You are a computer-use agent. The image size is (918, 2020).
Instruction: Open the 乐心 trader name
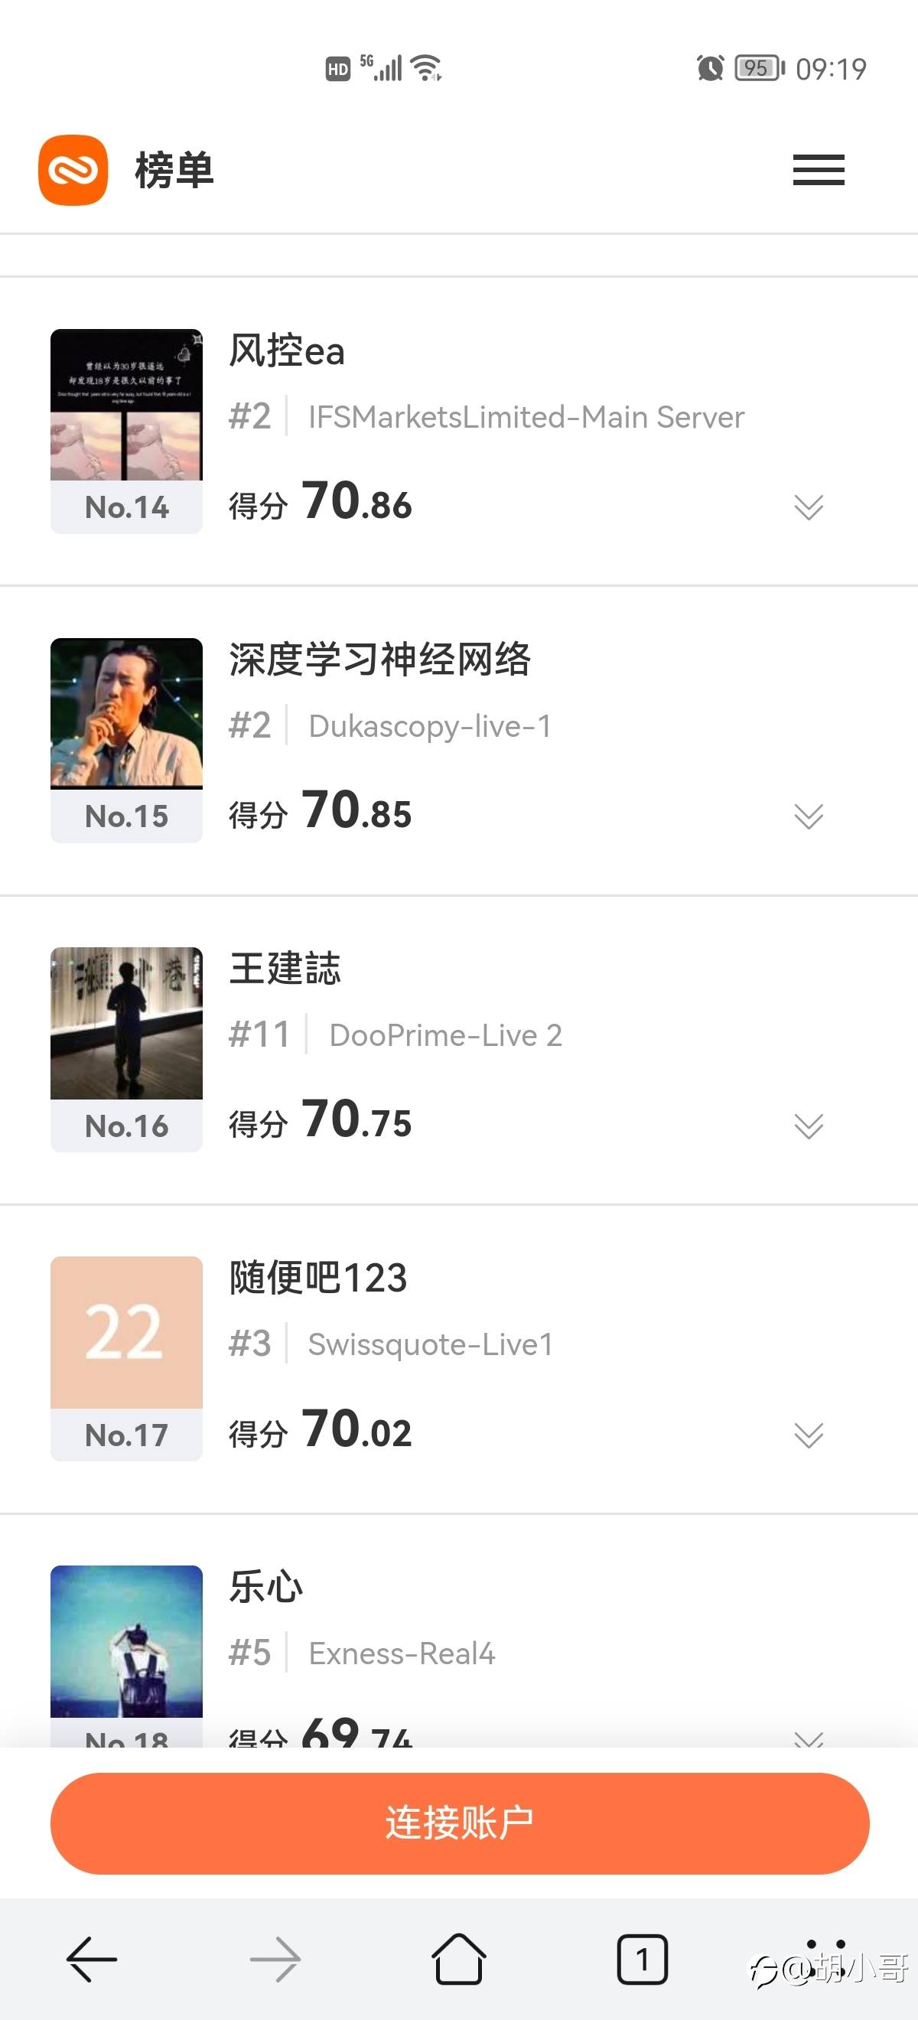pyautogui.click(x=265, y=1586)
